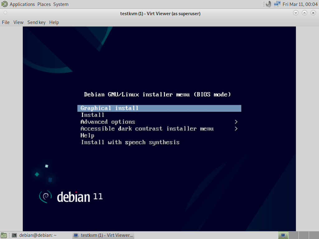Select the active workspace in the workspace switcher
This screenshot has height=239, width=319.
pos(283,235)
